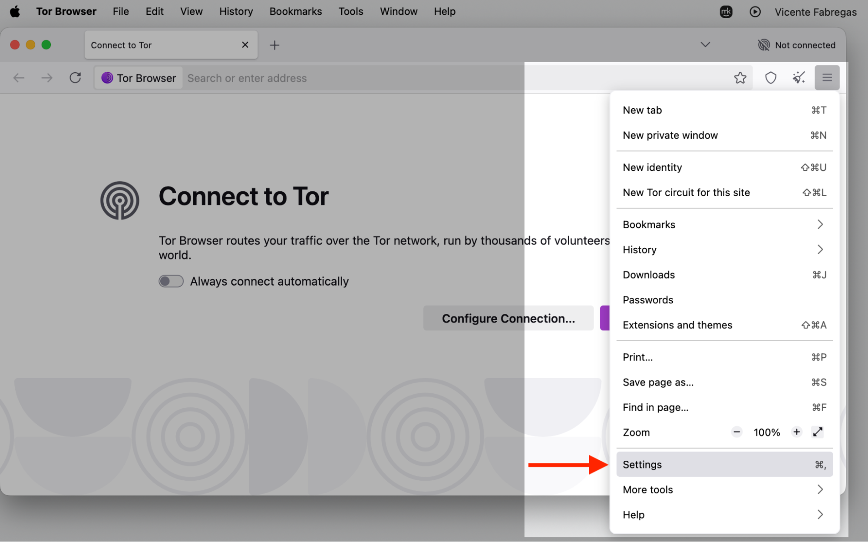Click the New identity broom icon in toolbar

click(799, 78)
